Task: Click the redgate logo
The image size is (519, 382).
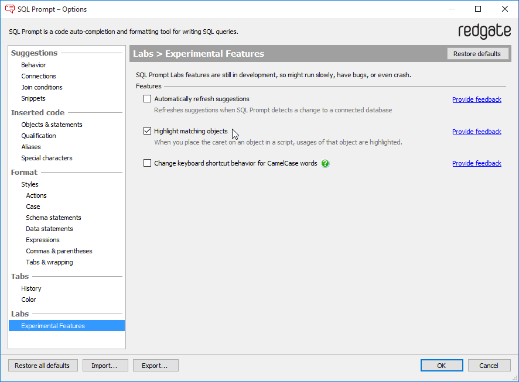Action: click(484, 31)
